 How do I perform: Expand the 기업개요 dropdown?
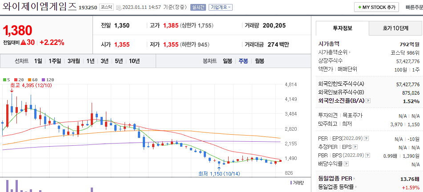pyautogui.click(x=221, y=8)
